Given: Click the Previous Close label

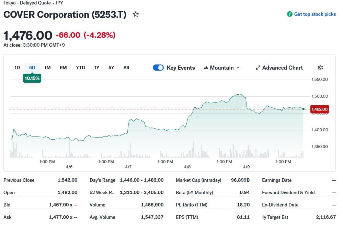Looking at the screenshot, I should [x=19, y=180].
